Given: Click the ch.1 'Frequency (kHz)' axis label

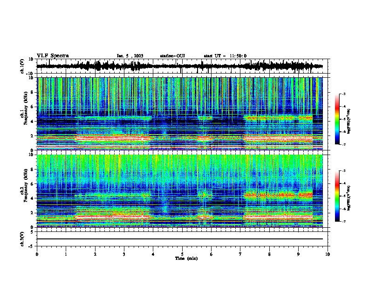Looking at the screenshot, I should pos(26,109).
